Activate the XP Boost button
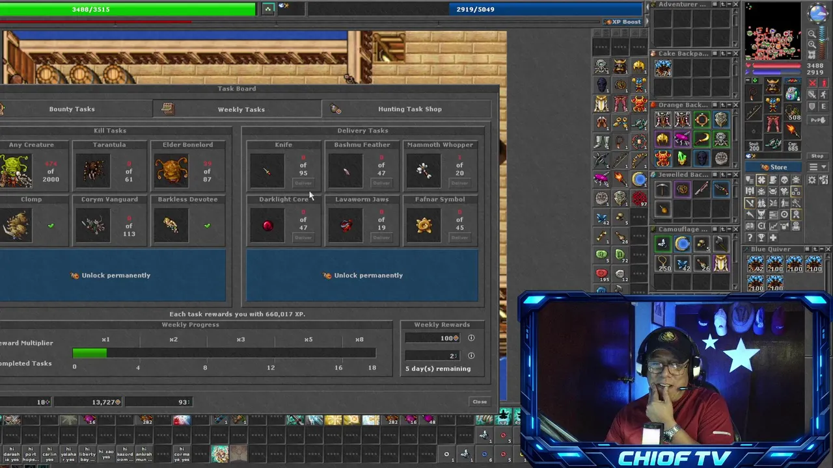 (x=623, y=21)
